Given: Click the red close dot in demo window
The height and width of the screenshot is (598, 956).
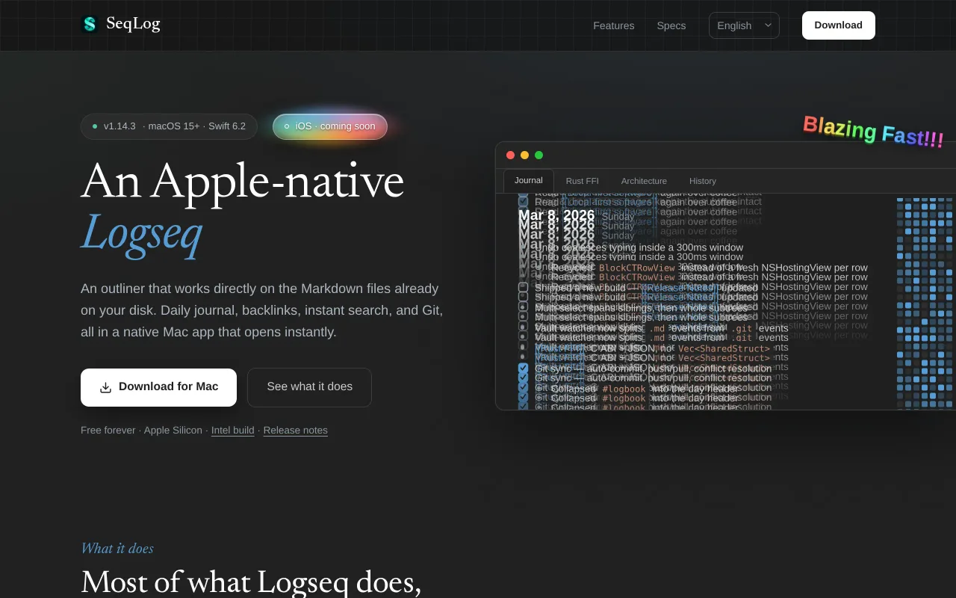Looking at the screenshot, I should (511, 155).
